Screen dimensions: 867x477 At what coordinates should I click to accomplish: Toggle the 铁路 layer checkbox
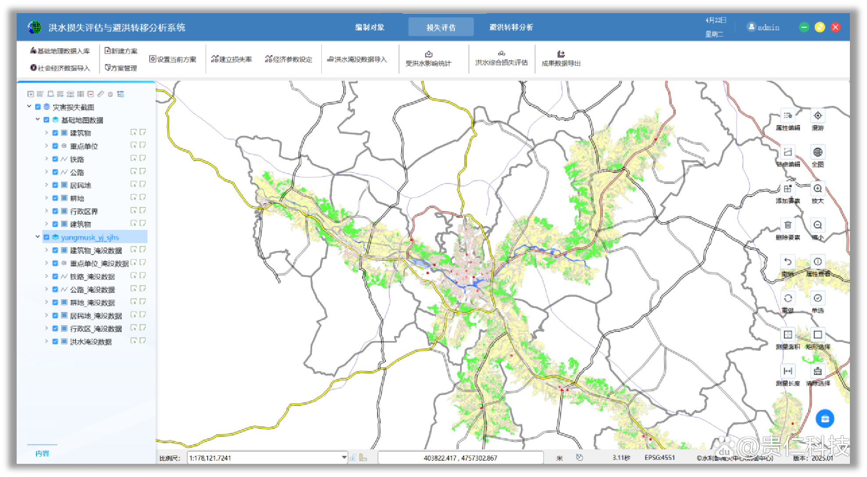click(55, 159)
